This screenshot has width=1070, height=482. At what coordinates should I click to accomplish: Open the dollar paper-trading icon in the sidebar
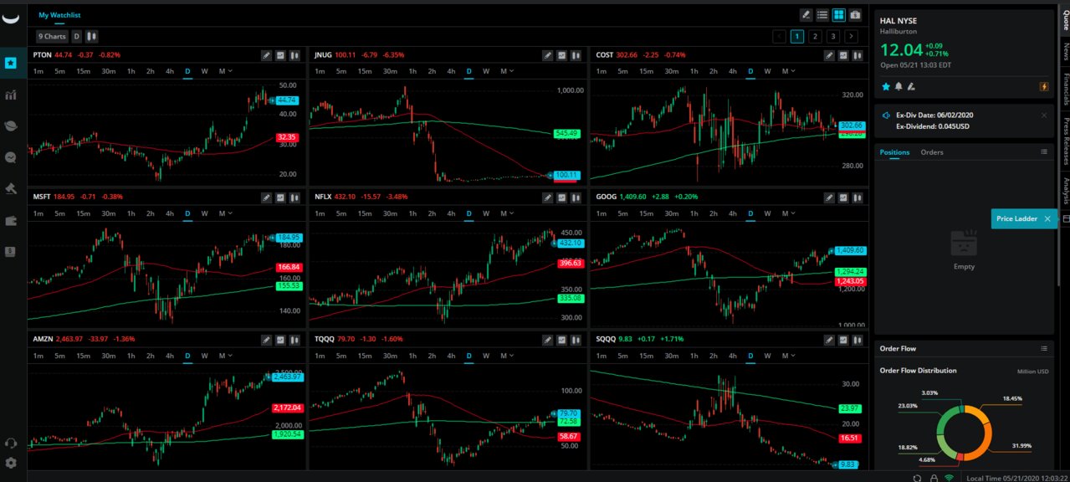point(11,251)
